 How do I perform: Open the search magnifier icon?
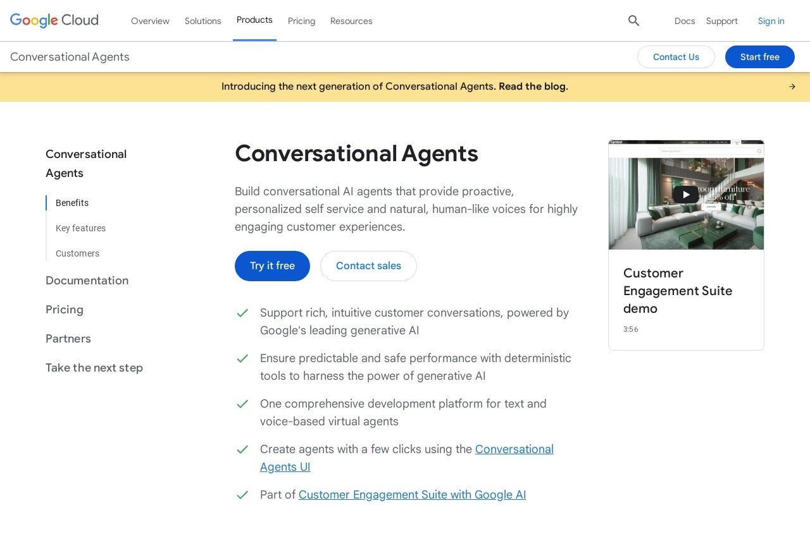pos(633,21)
